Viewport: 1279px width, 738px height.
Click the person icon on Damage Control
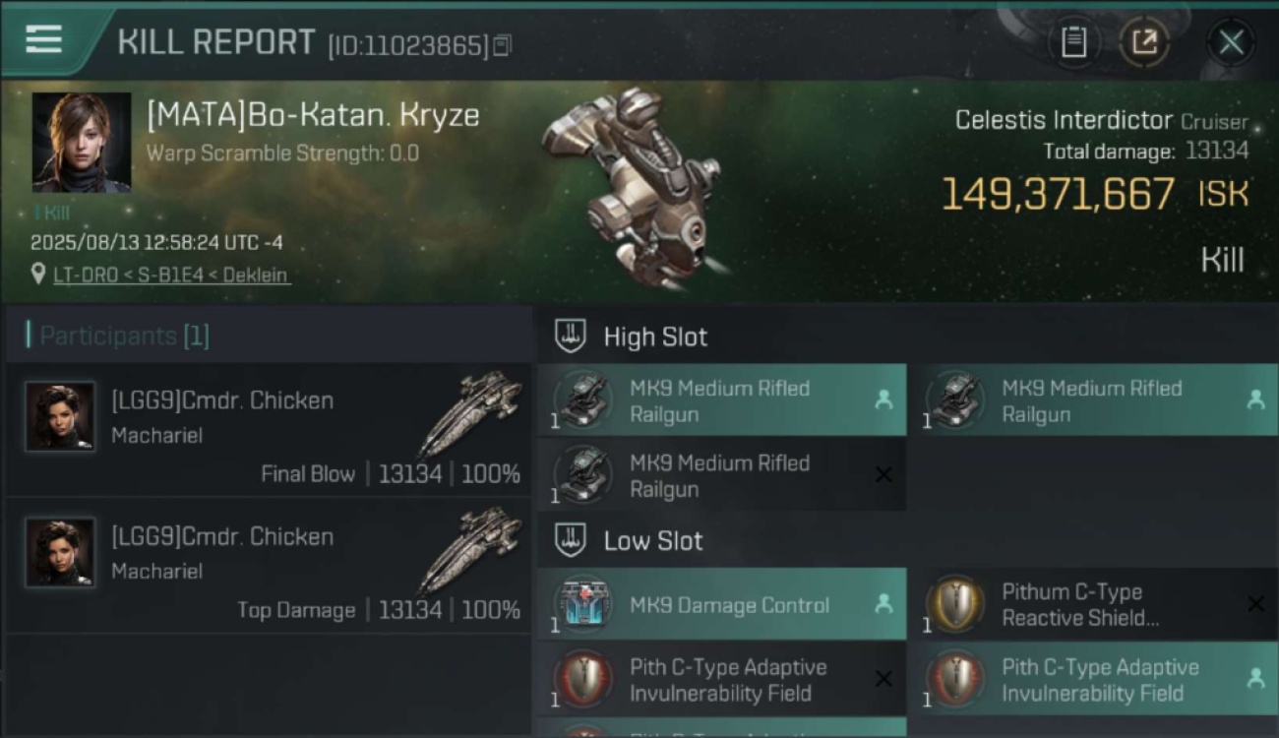coord(883,604)
